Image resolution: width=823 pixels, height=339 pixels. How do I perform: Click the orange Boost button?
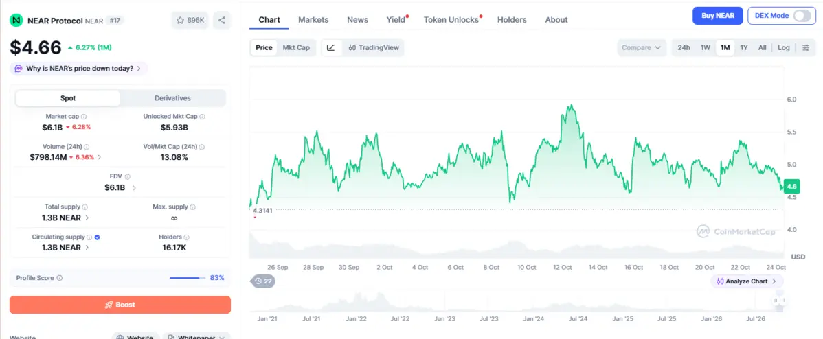pos(120,305)
